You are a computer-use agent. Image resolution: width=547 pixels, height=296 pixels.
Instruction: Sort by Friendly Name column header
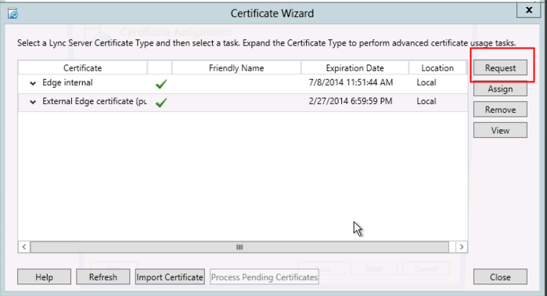236,67
